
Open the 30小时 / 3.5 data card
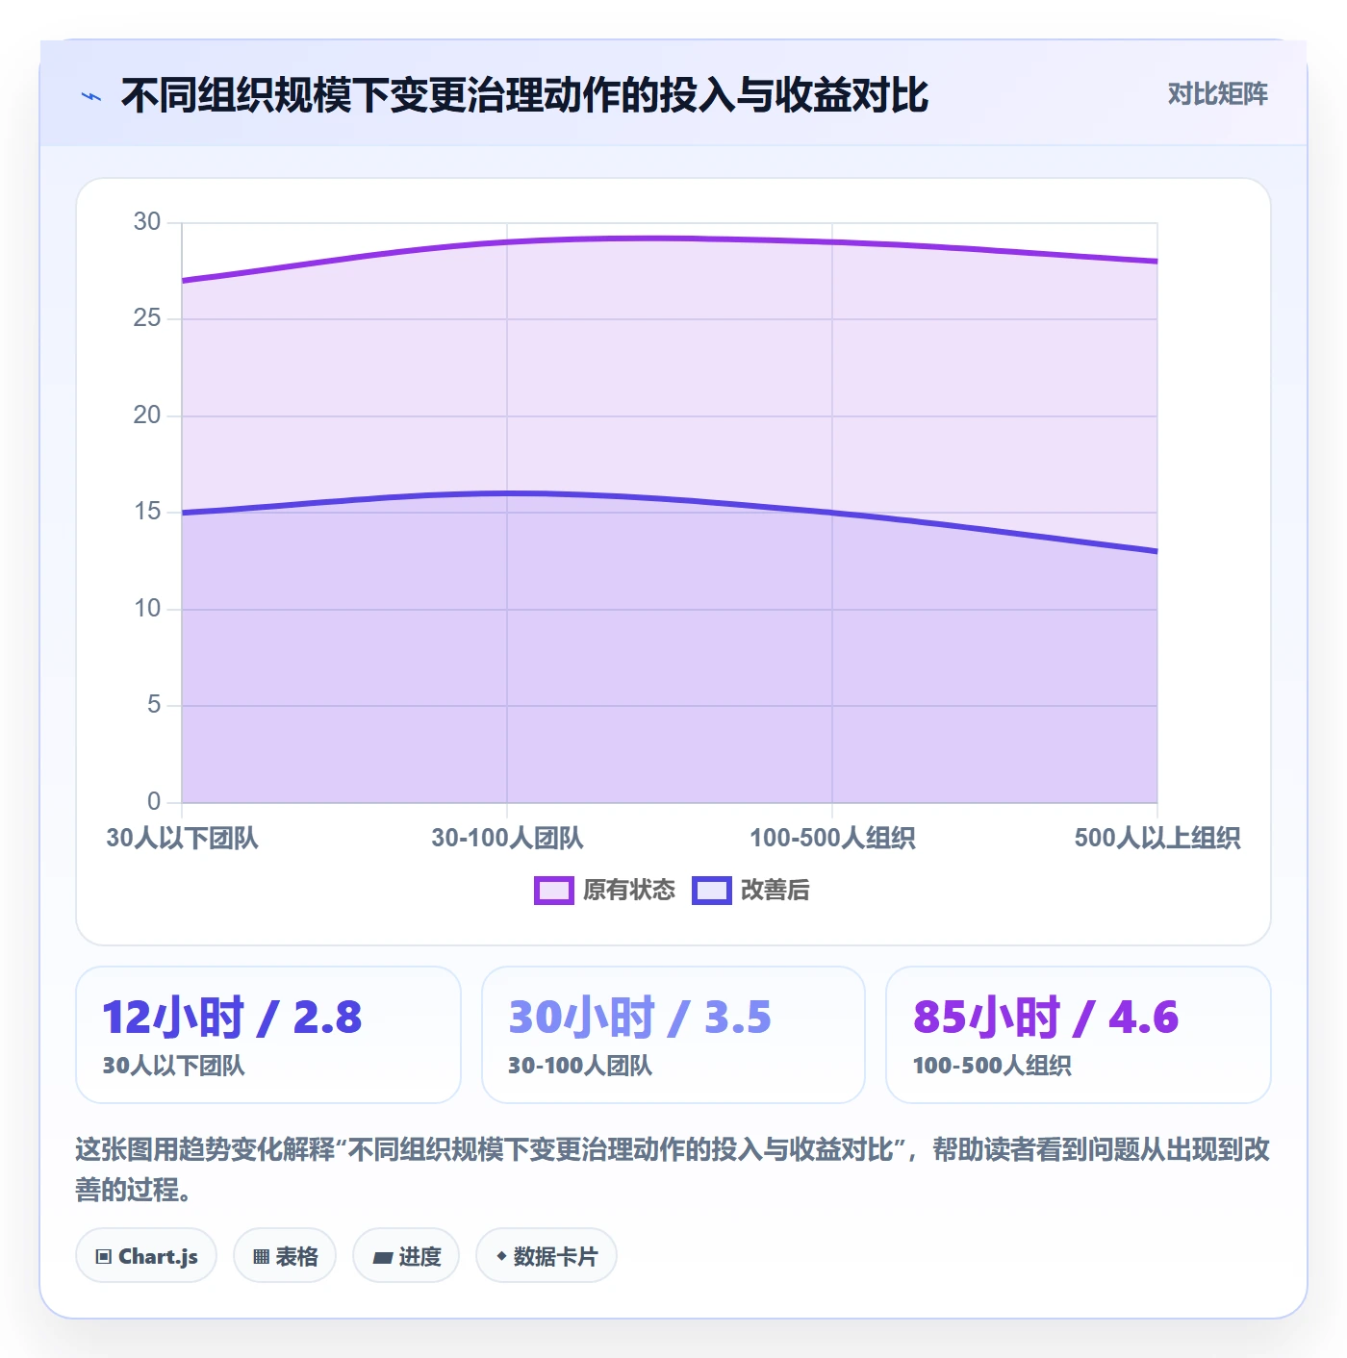pyautogui.click(x=673, y=1035)
